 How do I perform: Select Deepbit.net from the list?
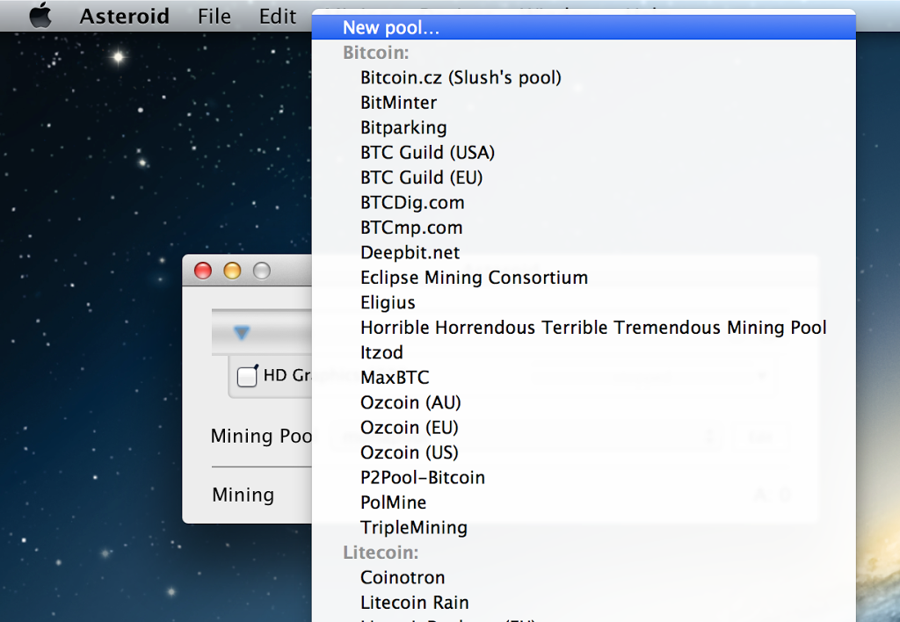tap(584, 252)
